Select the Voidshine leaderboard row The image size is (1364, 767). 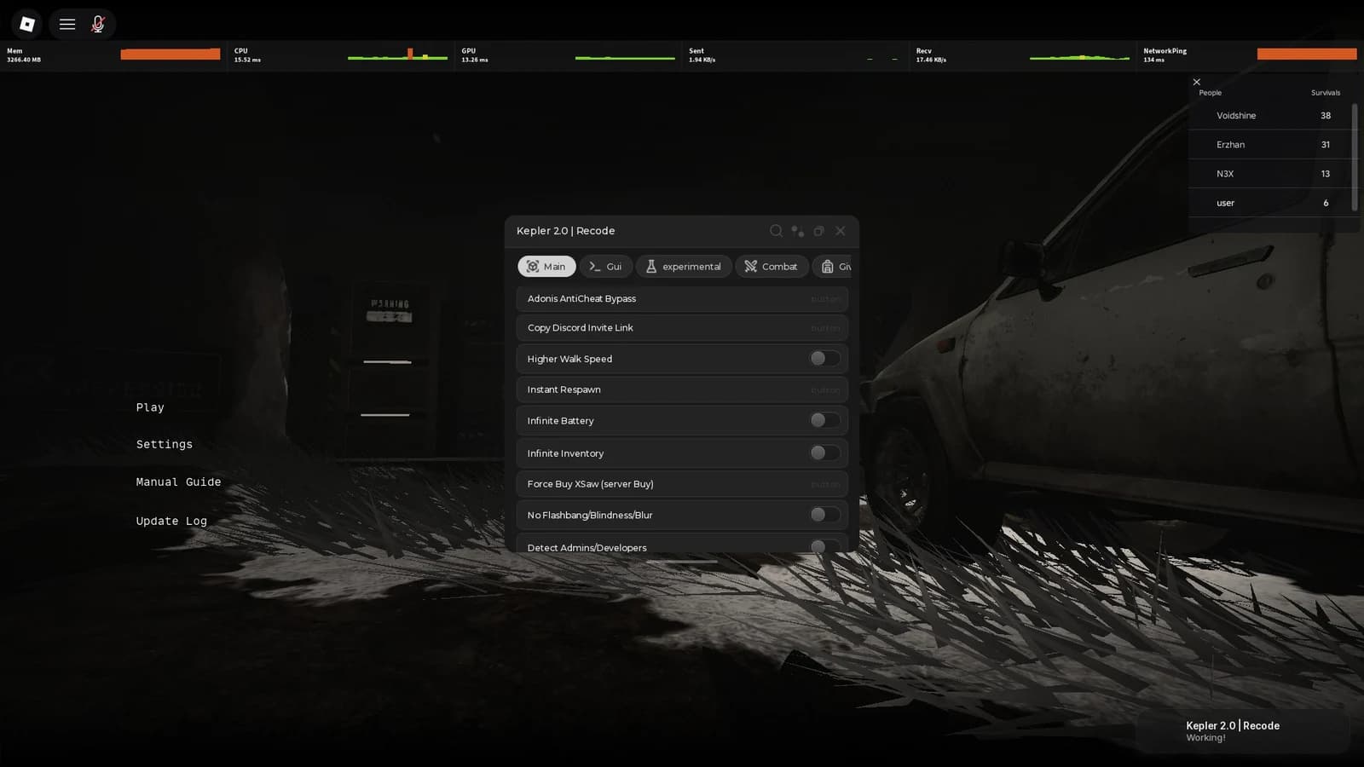click(1270, 116)
